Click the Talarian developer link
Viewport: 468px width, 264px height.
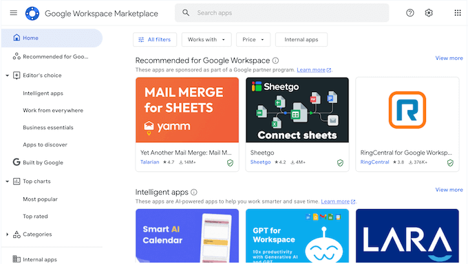pyautogui.click(x=149, y=162)
